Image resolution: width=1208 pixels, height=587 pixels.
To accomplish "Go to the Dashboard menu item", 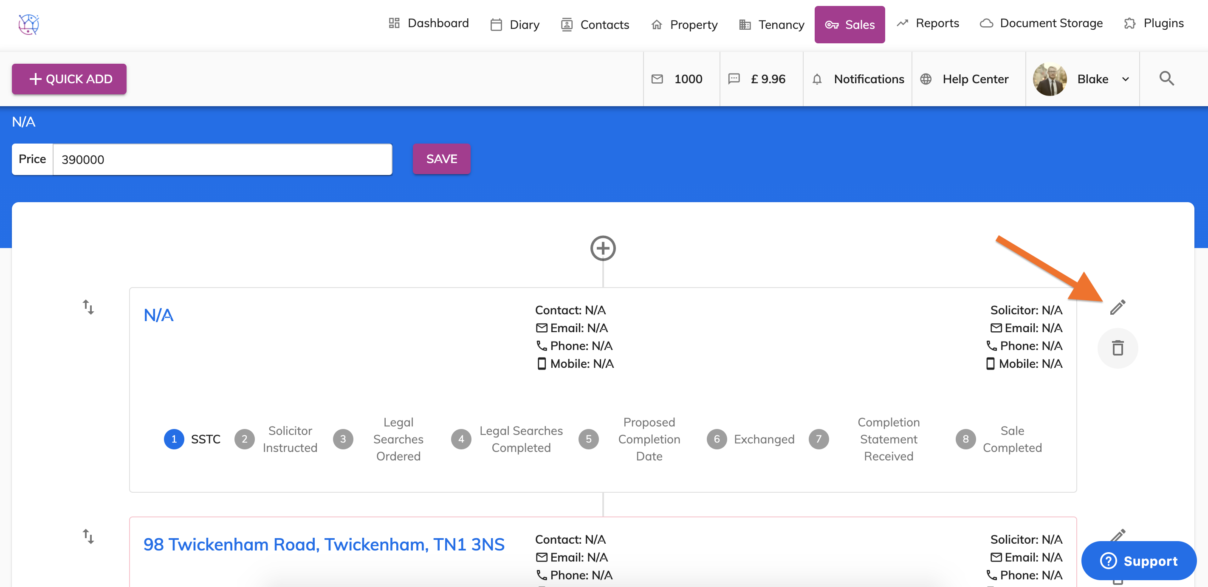I will (x=429, y=23).
